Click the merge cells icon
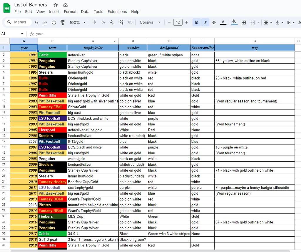 coord(252,22)
